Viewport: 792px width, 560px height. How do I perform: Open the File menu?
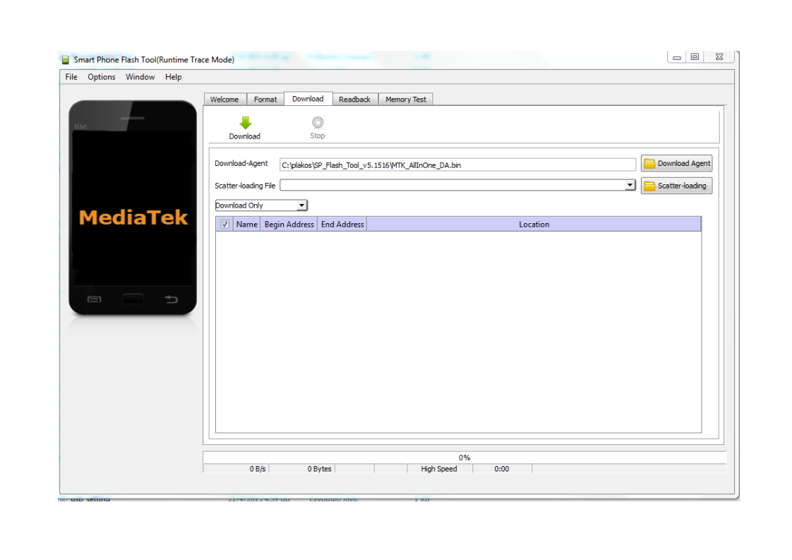click(x=71, y=77)
